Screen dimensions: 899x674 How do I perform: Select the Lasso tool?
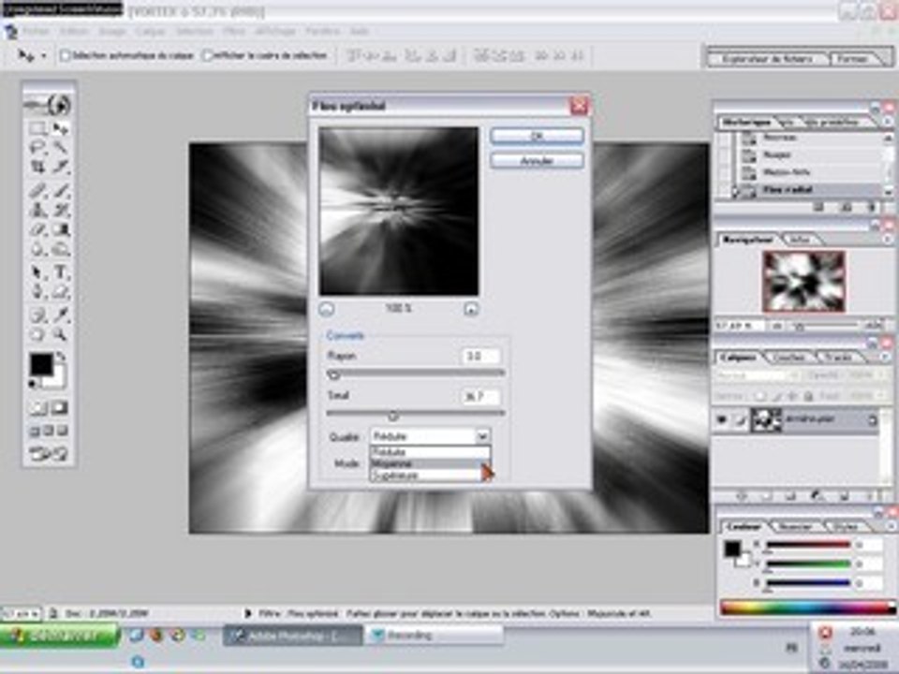(37, 148)
